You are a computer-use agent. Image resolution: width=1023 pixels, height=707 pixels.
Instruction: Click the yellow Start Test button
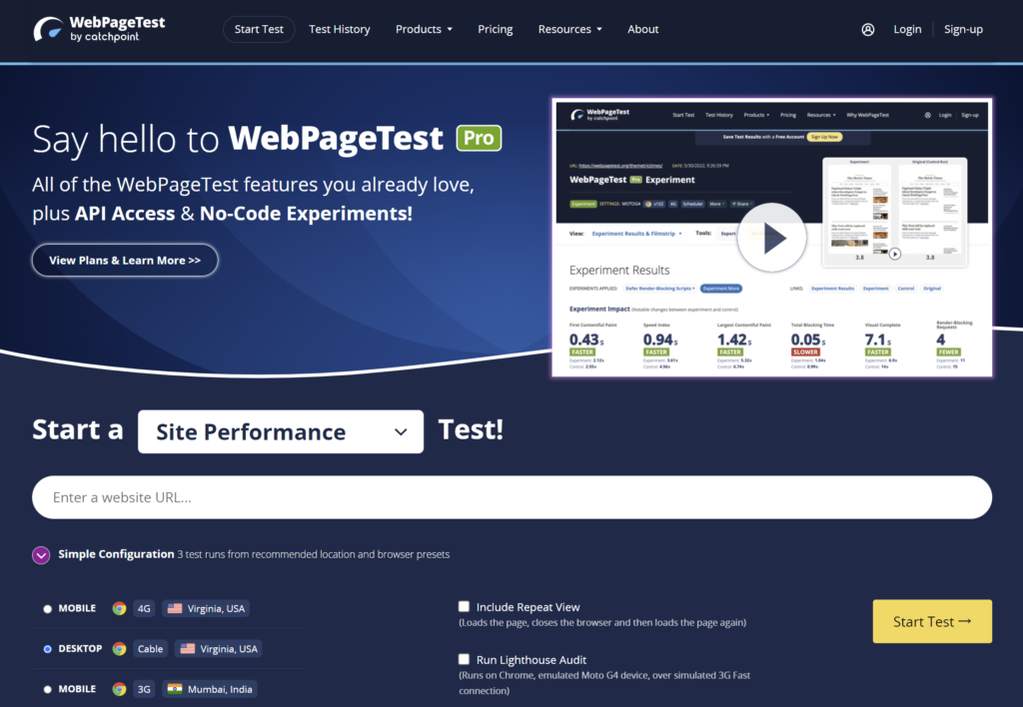click(x=932, y=621)
